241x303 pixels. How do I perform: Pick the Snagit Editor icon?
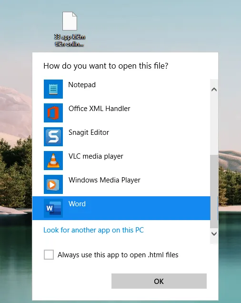point(53,137)
